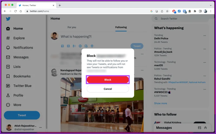The width and height of the screenshot is (216, 134).
Task: Open the Chrome three-dot menu
Action: pos(211,11)
